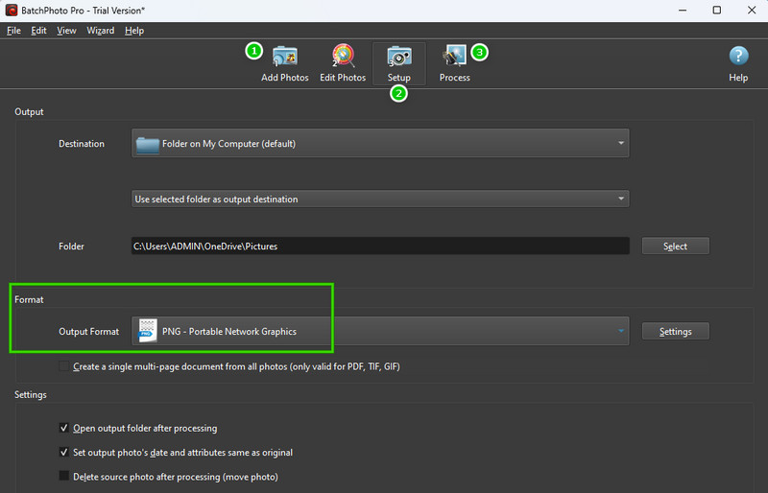Click the Folder path input field

coord(379,246)
